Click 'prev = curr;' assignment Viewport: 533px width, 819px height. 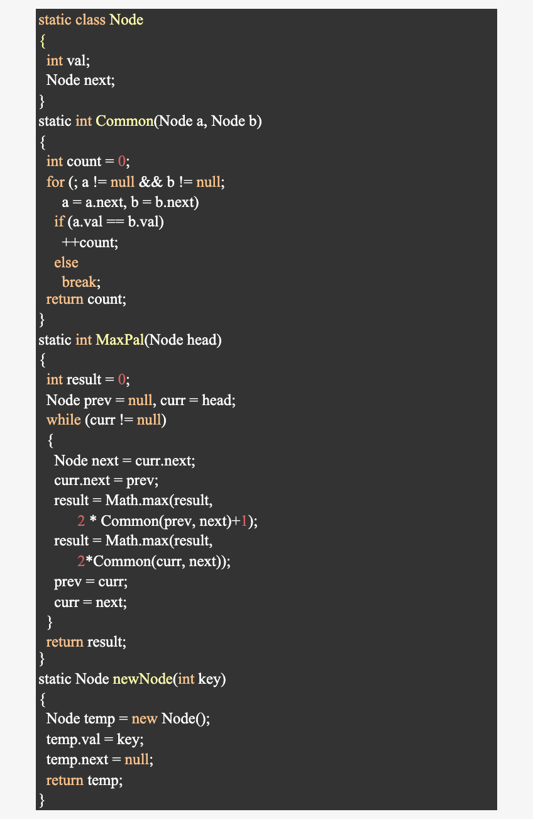(x=91, y=581)
